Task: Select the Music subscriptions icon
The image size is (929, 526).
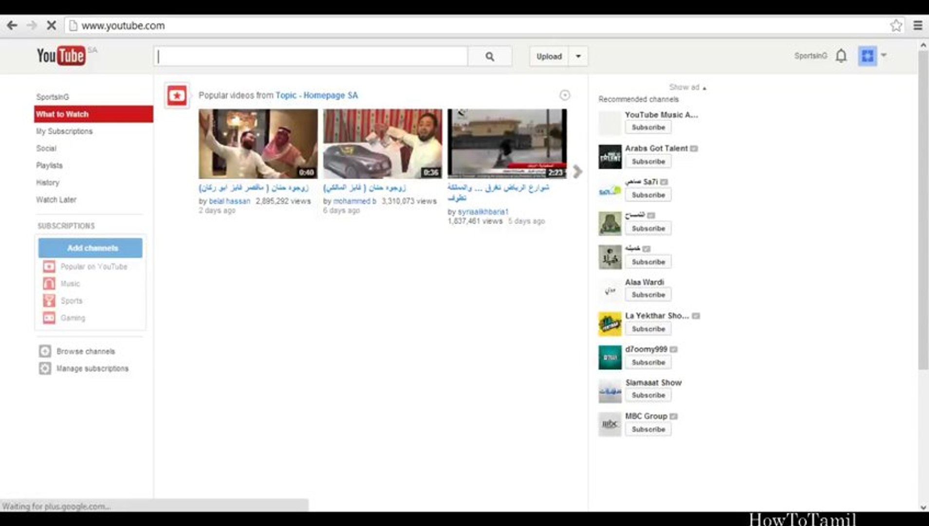Action: [48, 283]
